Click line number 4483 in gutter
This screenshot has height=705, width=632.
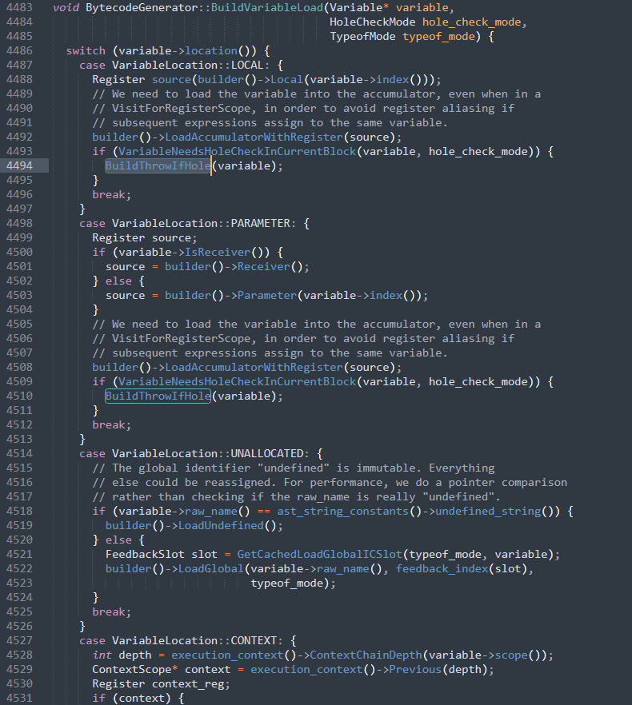pos(19,8)
